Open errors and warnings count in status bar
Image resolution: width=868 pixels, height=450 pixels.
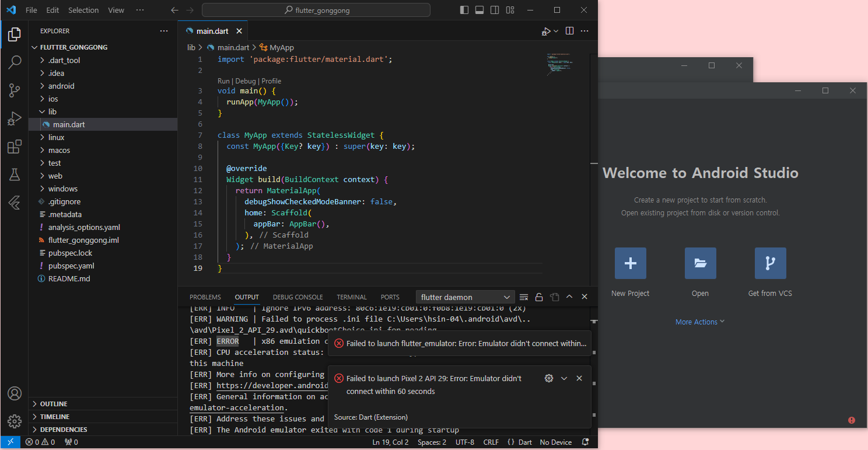coord(40,442)
